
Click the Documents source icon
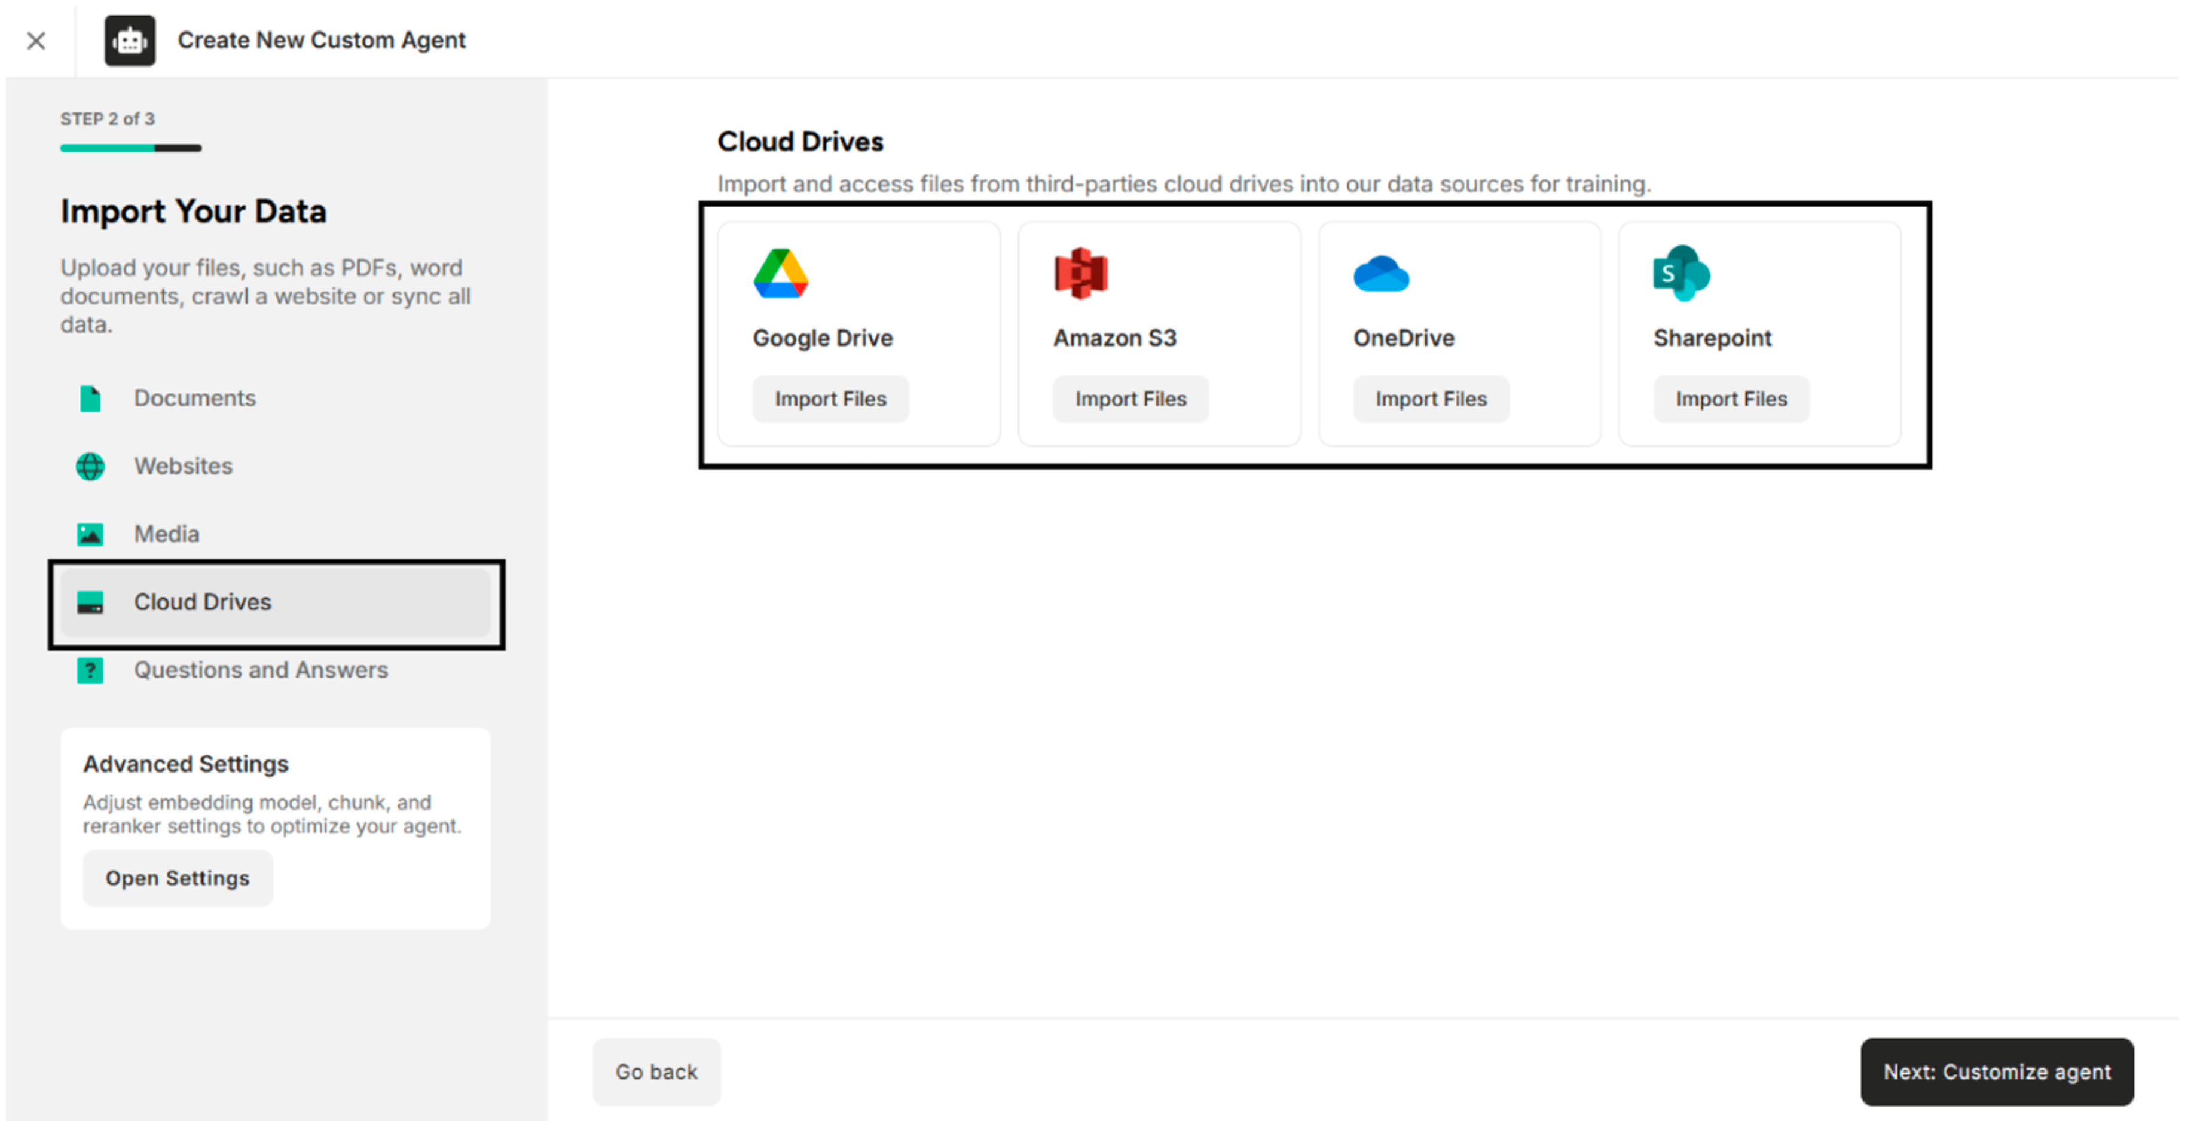tap(90, 397)
